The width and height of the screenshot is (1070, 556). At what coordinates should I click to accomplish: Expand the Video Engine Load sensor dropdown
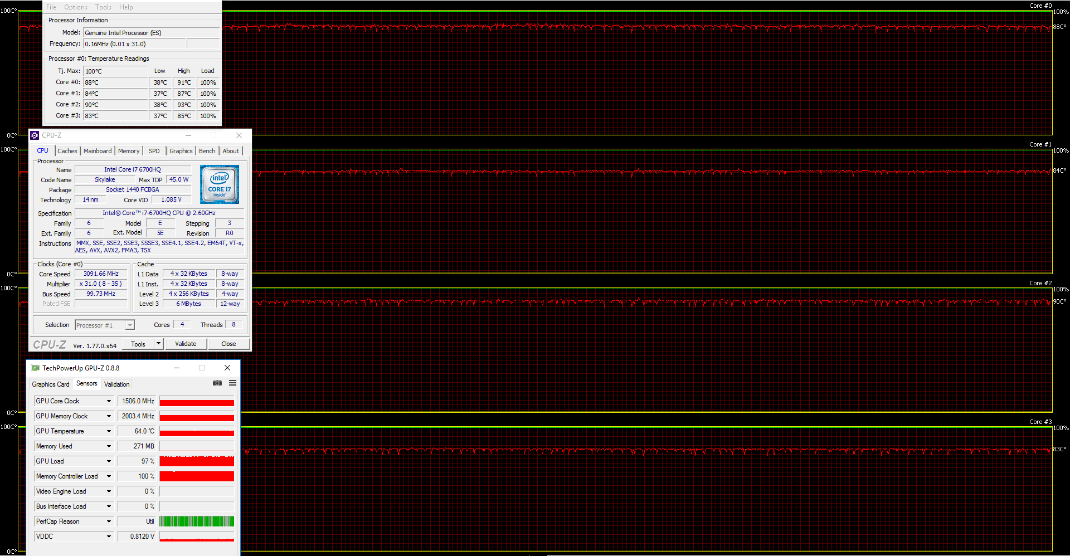[109, 491]
